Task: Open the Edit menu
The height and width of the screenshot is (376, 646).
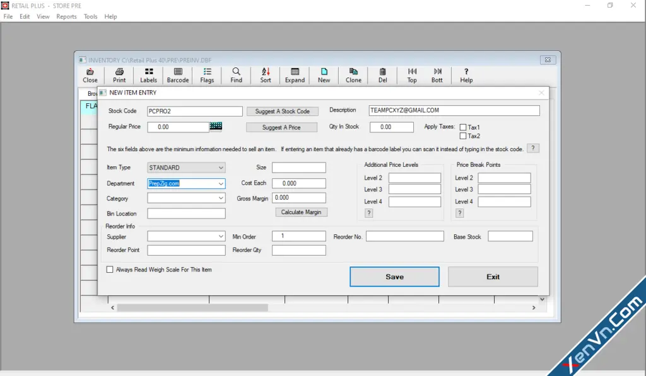Action: point(25,16)
